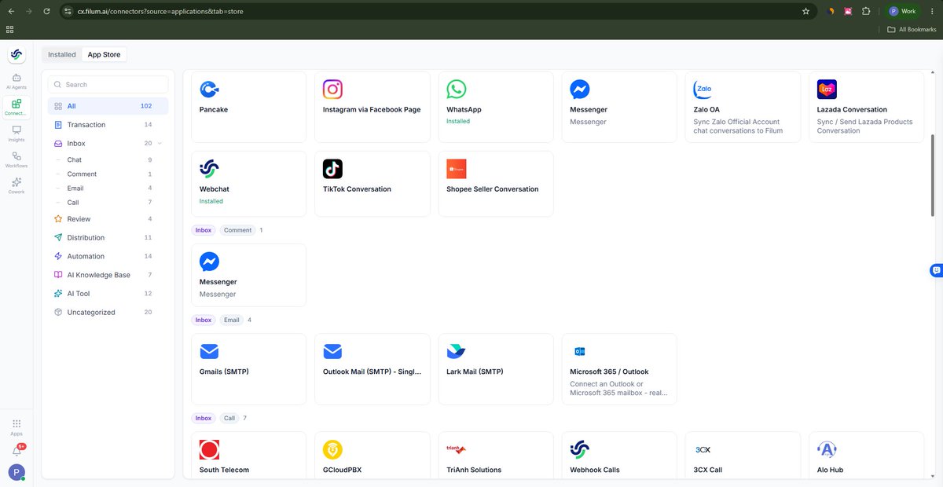Click the Microsoft 365 / Outlook icon
943x487 pixels.
(x=579, y=351)
